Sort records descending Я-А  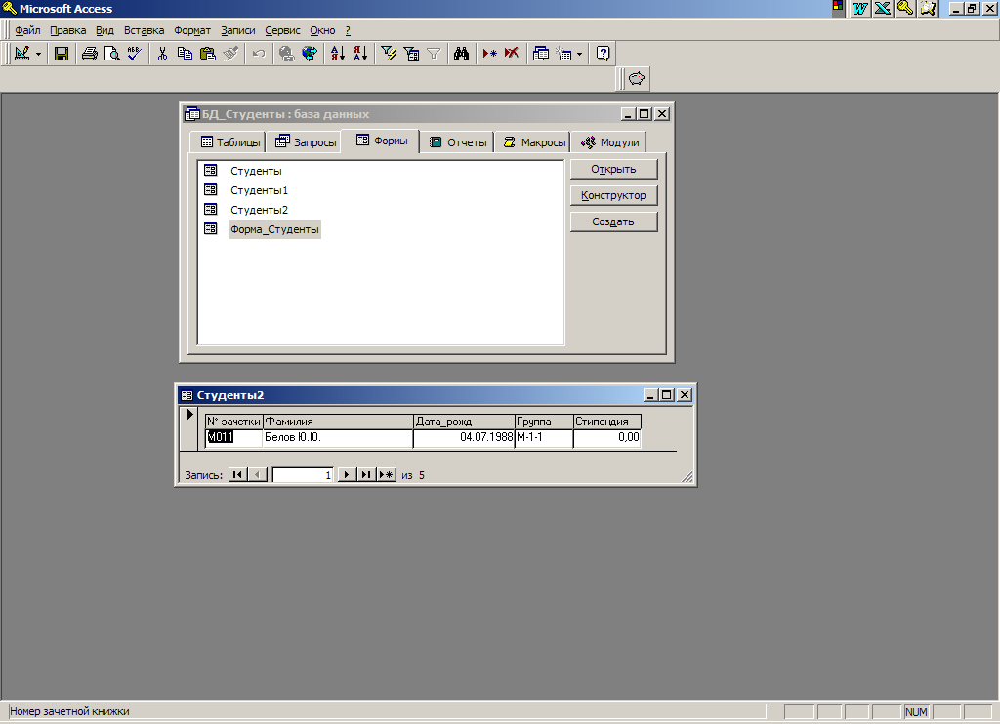point(360,54)
